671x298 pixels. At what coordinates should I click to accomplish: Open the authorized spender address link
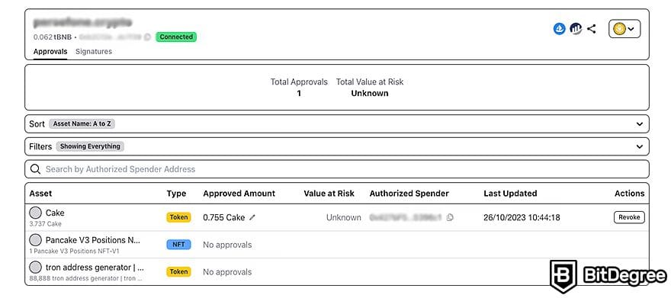tap(406, 218)
